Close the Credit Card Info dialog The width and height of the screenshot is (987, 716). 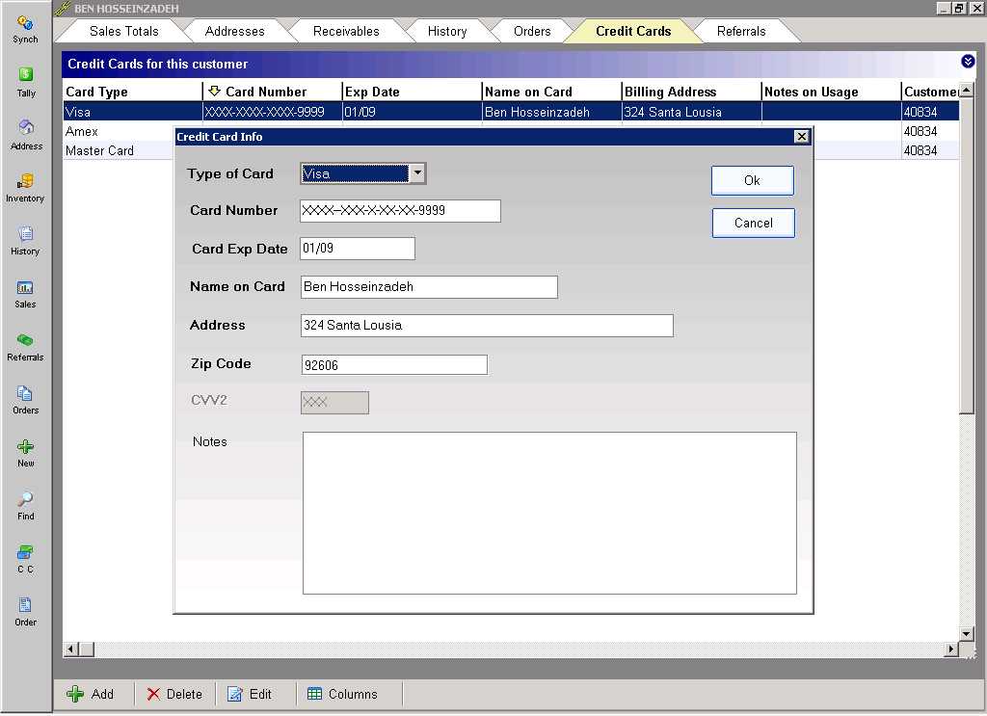[801, 137]
